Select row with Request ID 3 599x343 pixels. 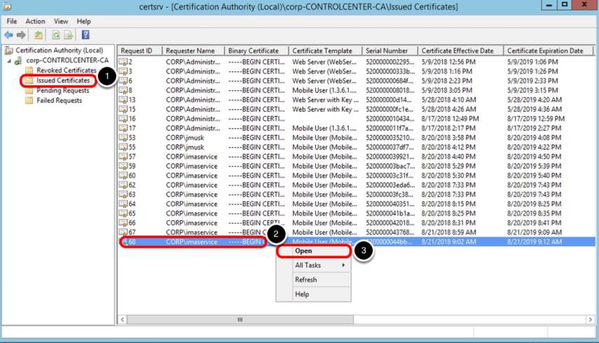[x=356, y=71]
